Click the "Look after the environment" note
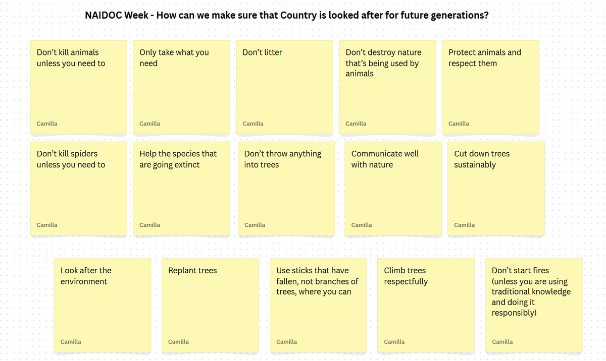The width and height of the screenshot is (606, 361). 103,306
